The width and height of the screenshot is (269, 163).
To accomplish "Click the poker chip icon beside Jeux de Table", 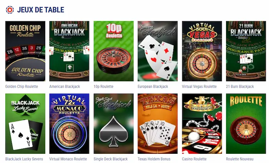I will click(x=10, y=10).
